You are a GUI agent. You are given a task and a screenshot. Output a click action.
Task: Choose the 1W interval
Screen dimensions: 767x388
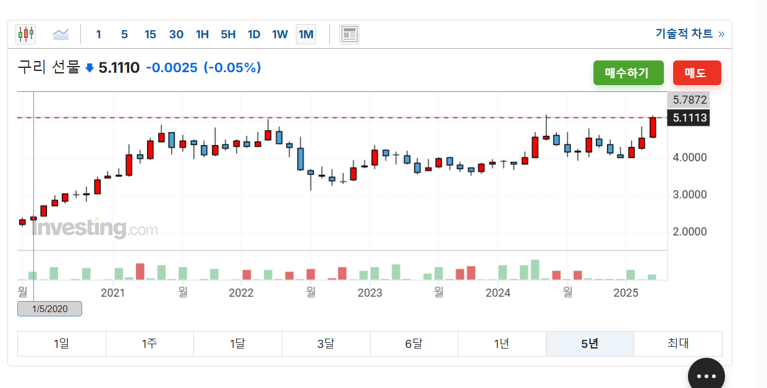coord(280,34)
